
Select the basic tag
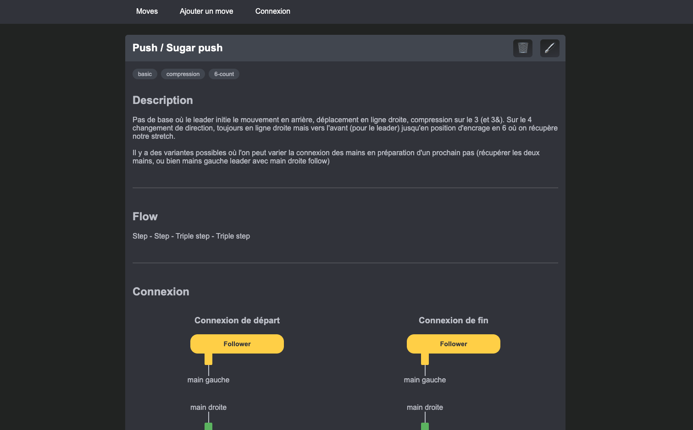pyautogui.click(x=145, y=74)
